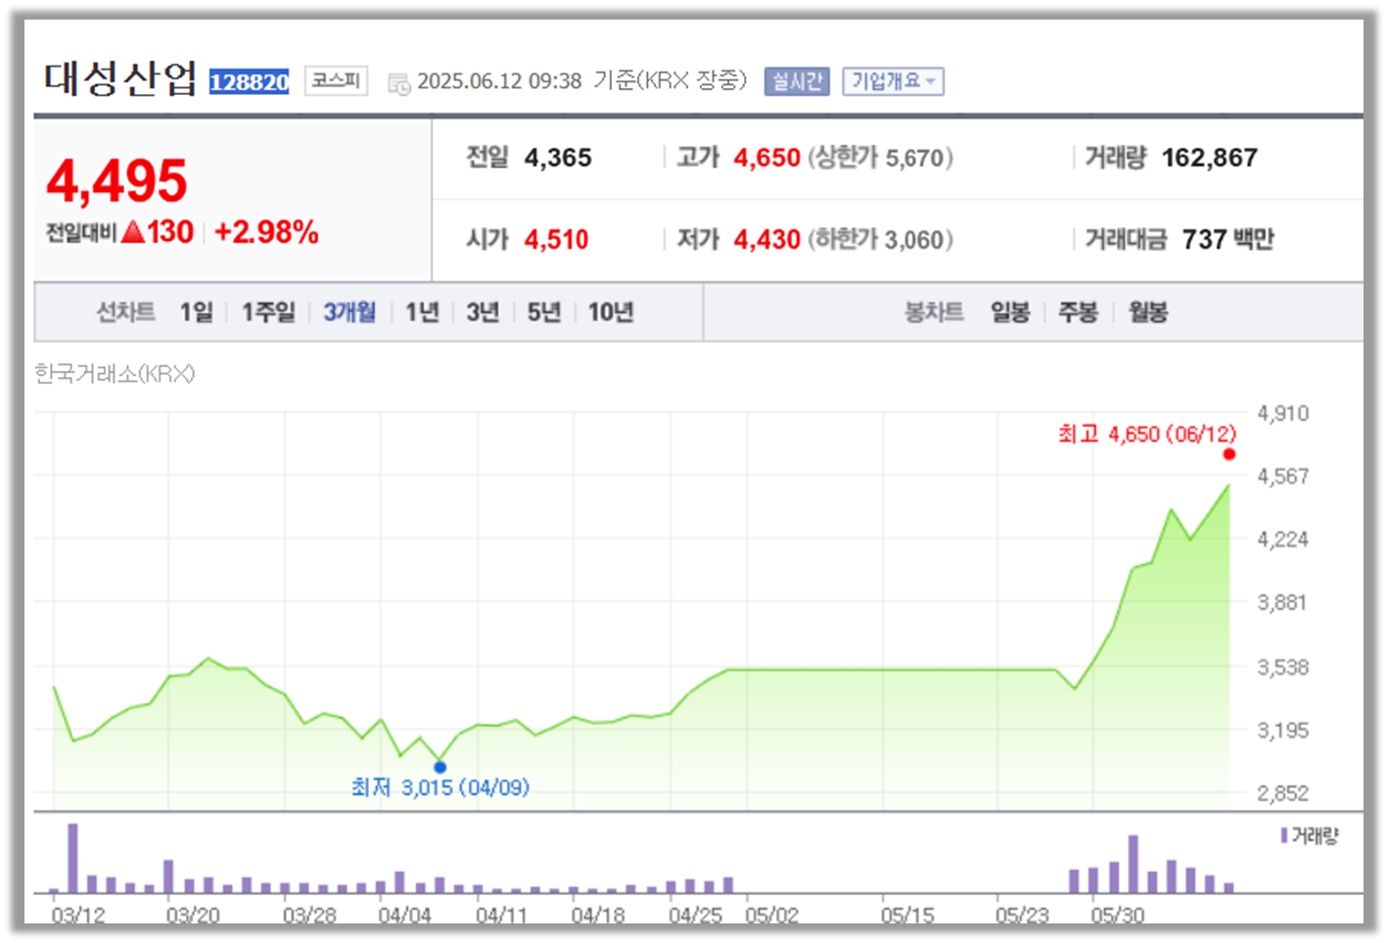Click the 최고 4,650 (06/12) label
Screen dimensions: 1388x943
point(1146,434)
